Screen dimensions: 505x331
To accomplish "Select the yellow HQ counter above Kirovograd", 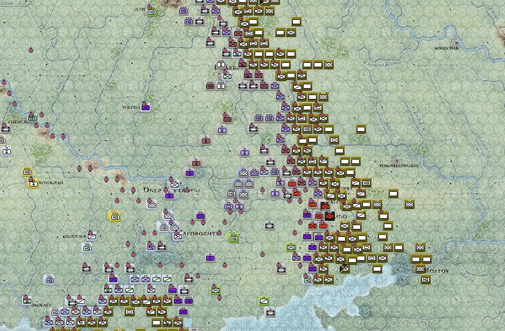I will coord(27,172).
